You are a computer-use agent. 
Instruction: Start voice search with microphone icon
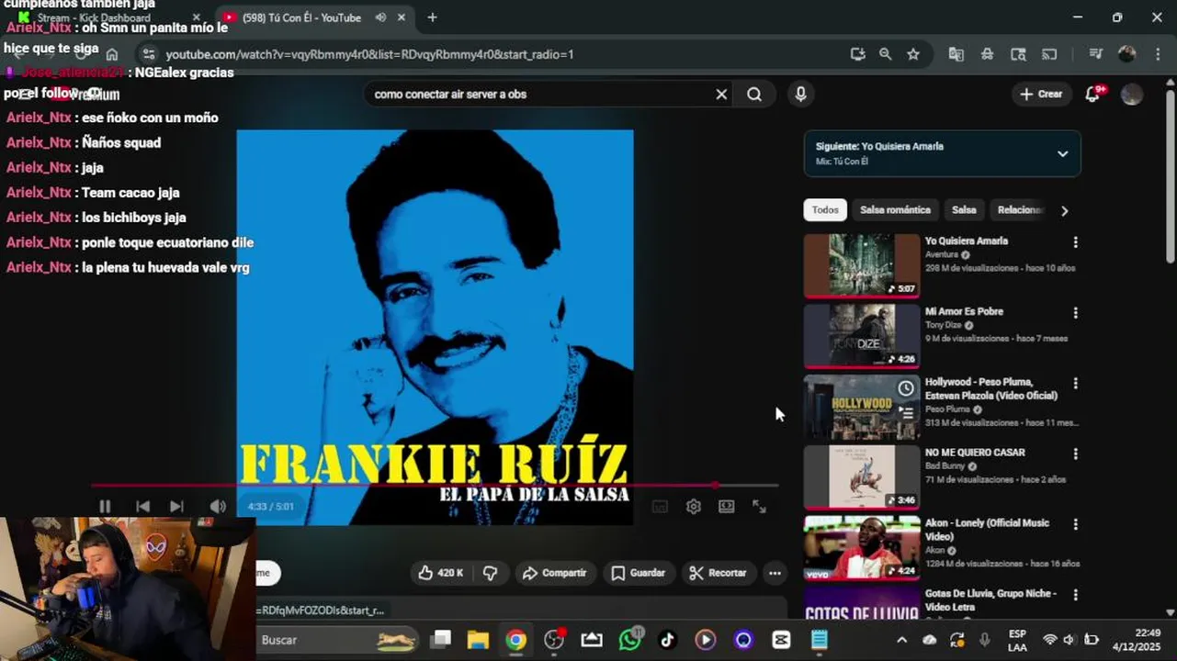click(x=800, y=94)
